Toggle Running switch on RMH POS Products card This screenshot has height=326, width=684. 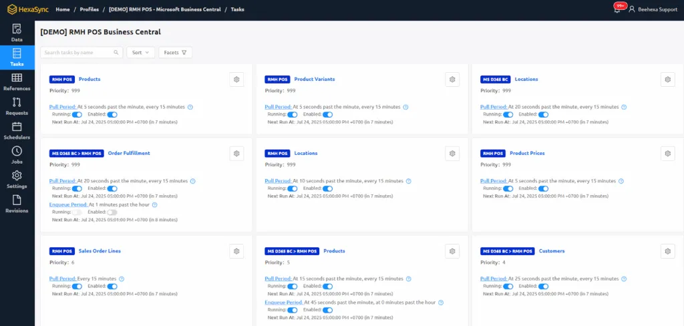point(77,115)
